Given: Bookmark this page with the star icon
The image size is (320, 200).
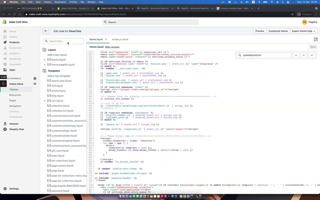Looking at the screenshot, I should 292,14.
